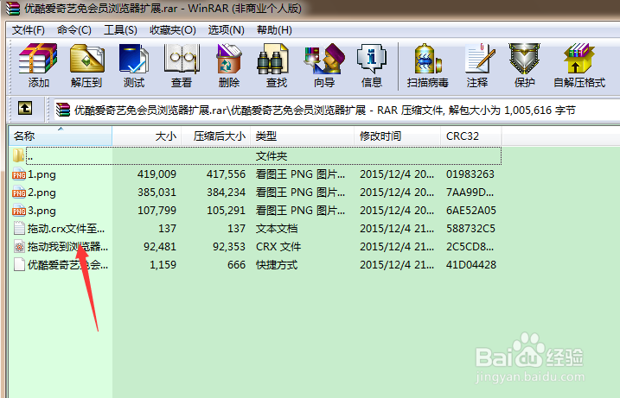Click packed size value 666

(x=236, y=264)
